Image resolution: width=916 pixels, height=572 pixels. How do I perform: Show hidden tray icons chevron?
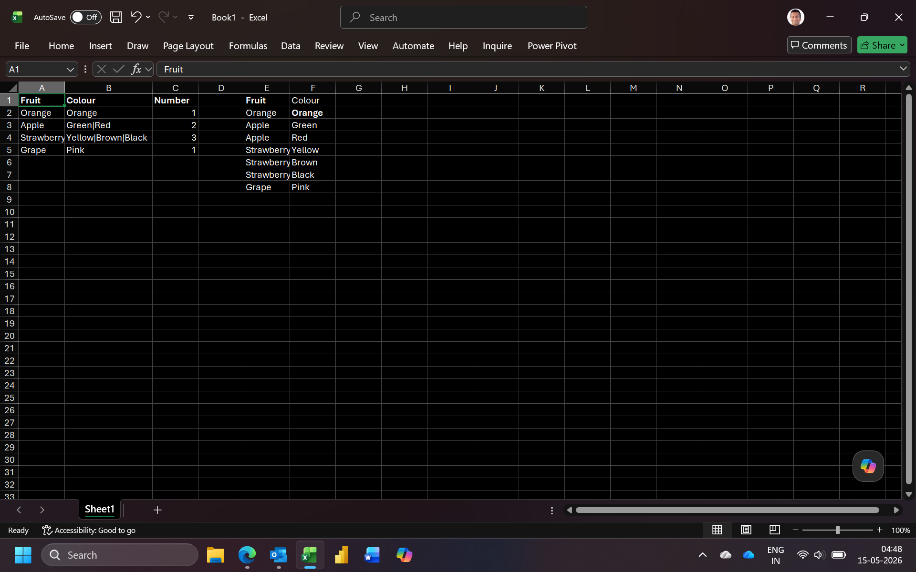point(702,555)
